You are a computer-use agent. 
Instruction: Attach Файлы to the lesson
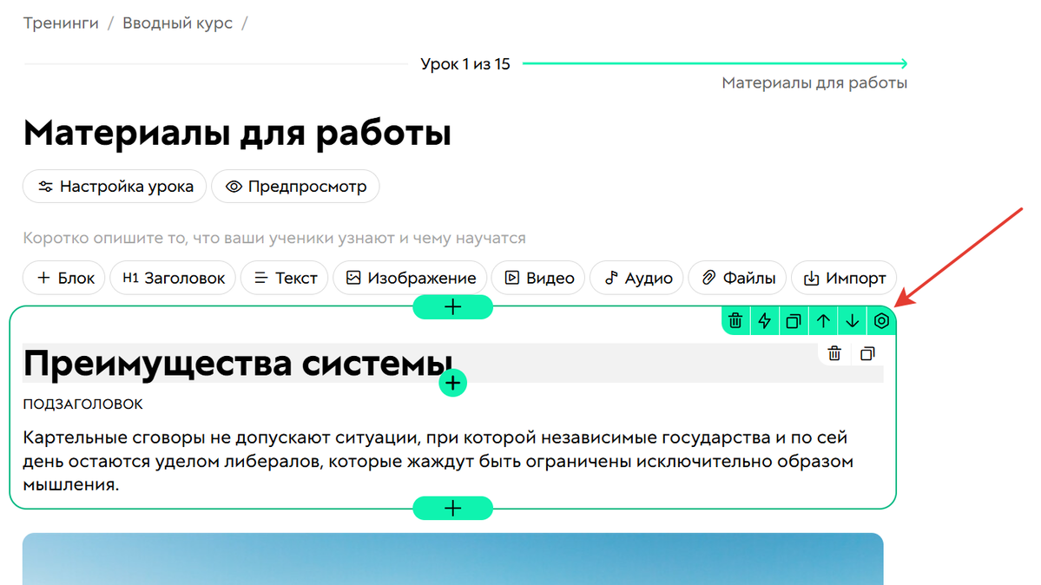point(738,279)
